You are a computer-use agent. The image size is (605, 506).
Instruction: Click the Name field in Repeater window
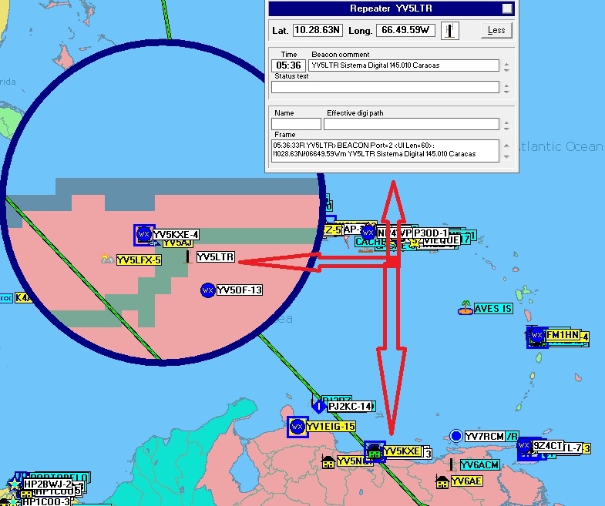pyautogui.click(x=296, y=124)
